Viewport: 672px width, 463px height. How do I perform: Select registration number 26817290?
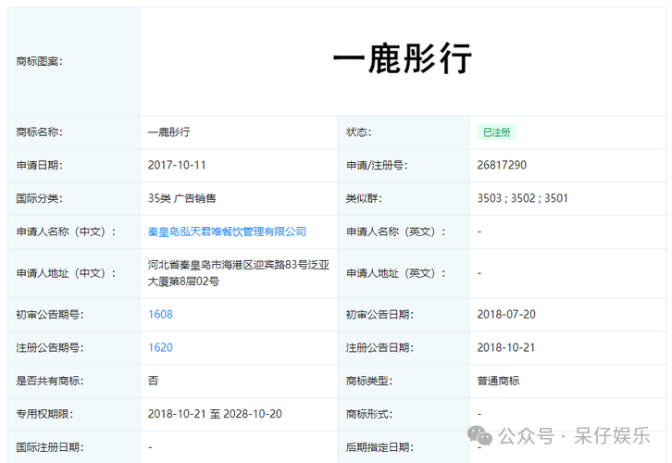pyautogui.click(x=502, y=165)
